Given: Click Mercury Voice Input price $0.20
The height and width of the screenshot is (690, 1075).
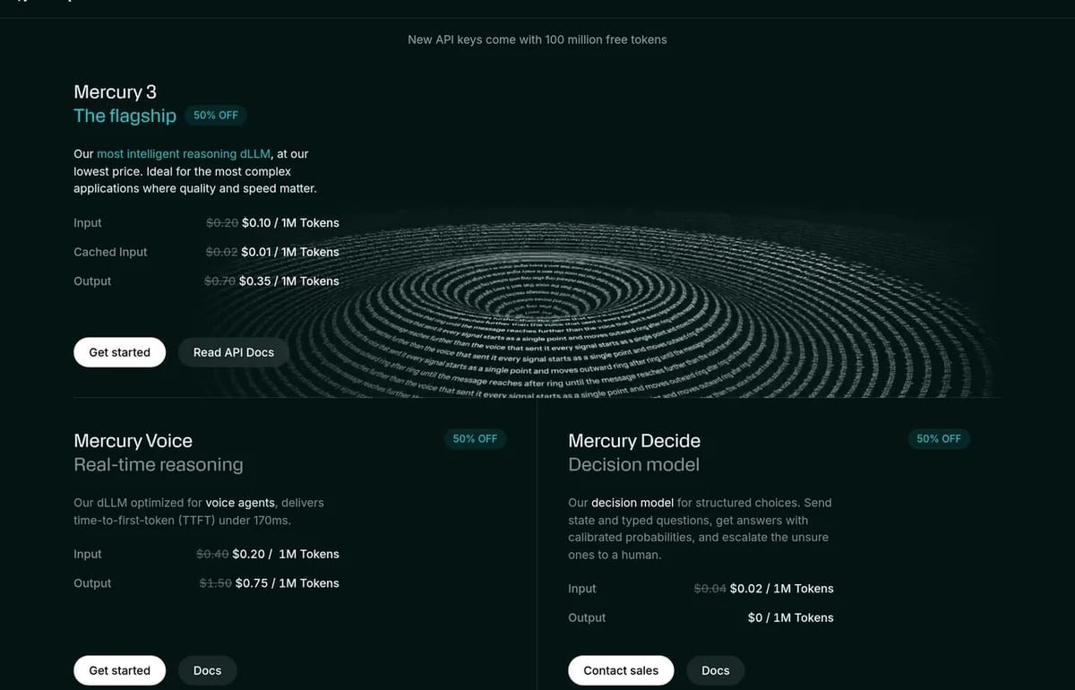Looking at the screenshot, I should (x=286, y=554).
